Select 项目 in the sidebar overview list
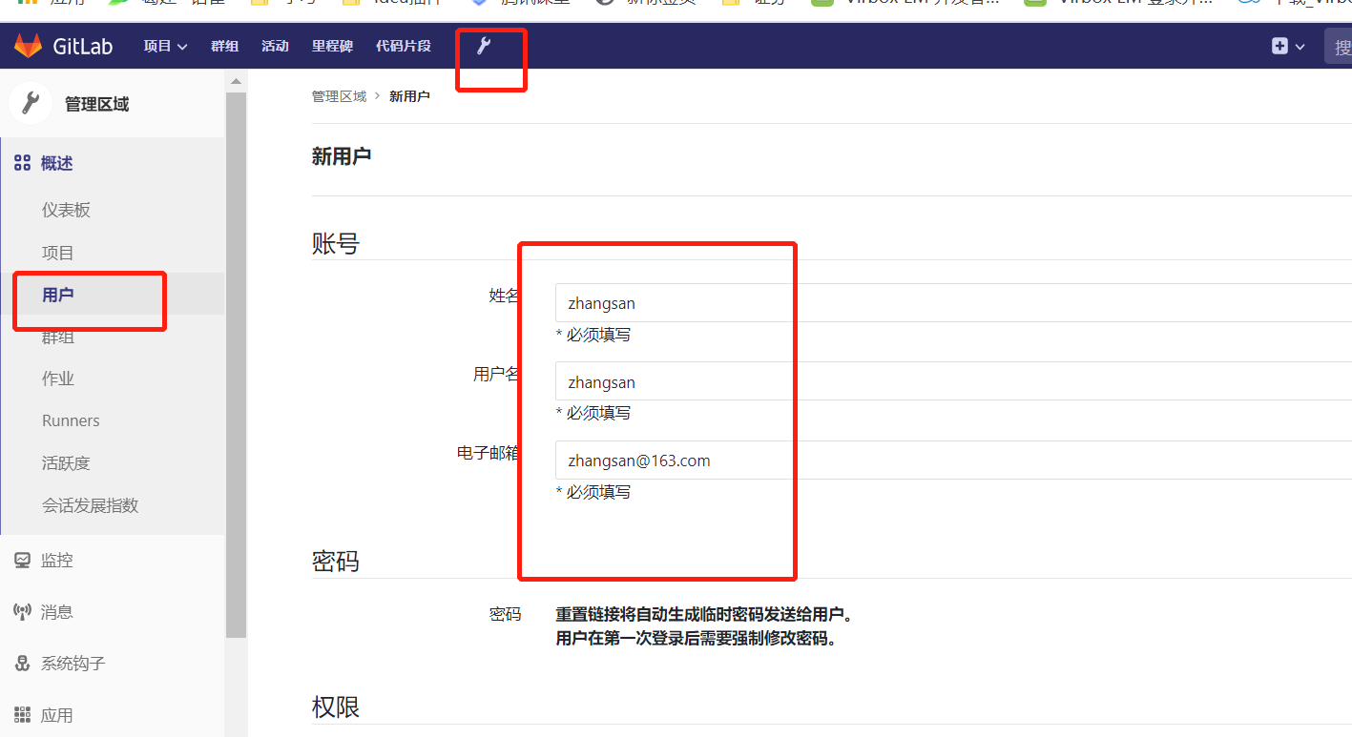The width and height of the screenshot is (1352, 737). 58,253
